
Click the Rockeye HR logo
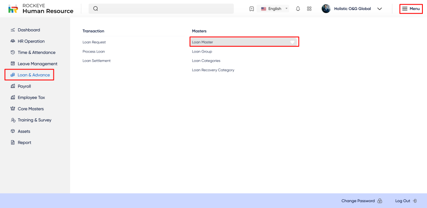click(13, 9)
